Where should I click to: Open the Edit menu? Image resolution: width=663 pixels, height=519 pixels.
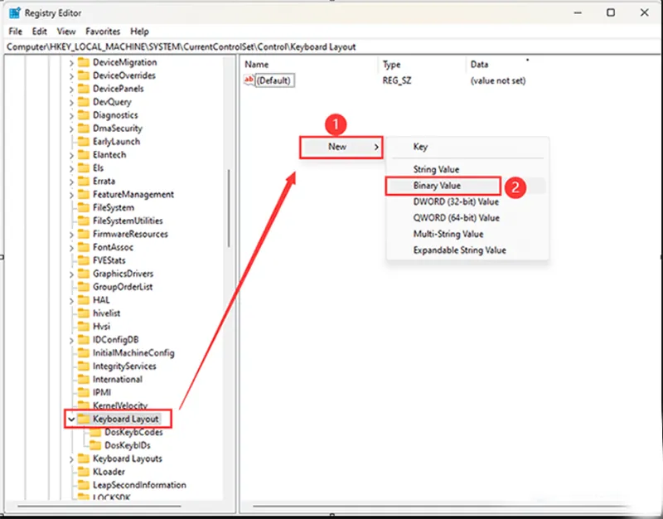37,31
